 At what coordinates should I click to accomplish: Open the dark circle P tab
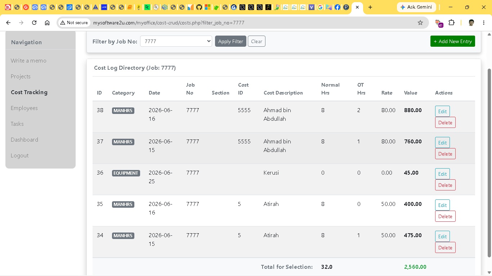click(x=346, y=7)
